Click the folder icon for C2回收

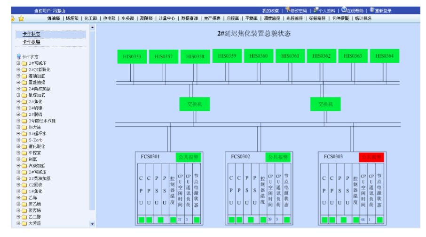pyautogui.click(x=24, y=185)
